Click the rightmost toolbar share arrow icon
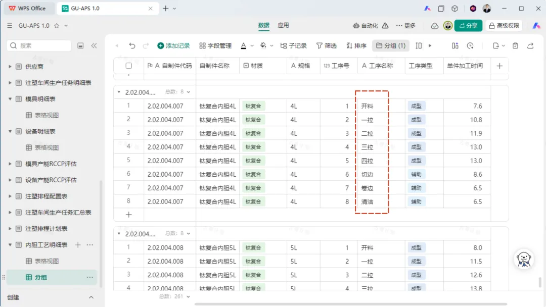This screenshot has width=546, height=307. click(530, 45)
